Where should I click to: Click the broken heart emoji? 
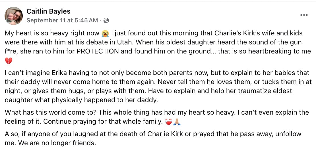(x=9, y=61)
